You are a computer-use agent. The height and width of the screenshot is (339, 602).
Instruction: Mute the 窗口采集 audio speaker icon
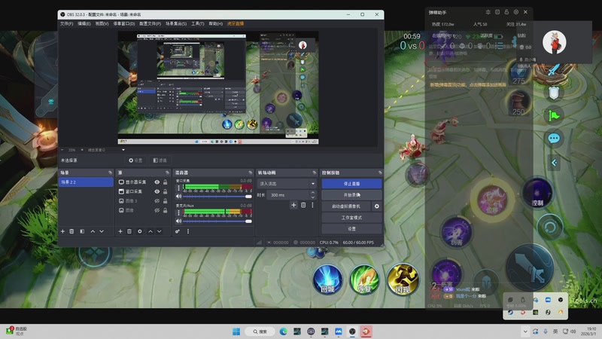(x=178, y=196)
